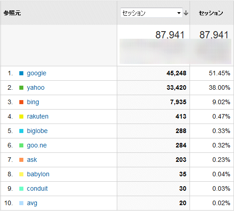Click the right セッション column header
Image resolution: width=234 pixels, height=211 pixels.
[x=211, y=13]
